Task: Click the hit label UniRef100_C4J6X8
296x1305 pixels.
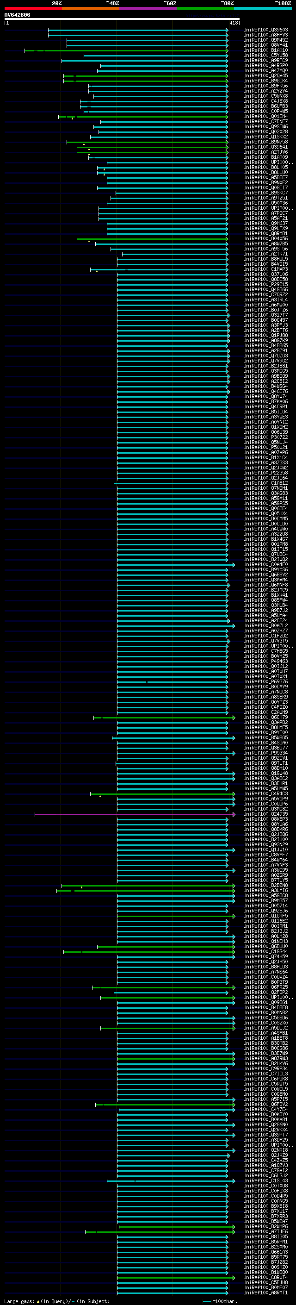Action: coord(265,101)
